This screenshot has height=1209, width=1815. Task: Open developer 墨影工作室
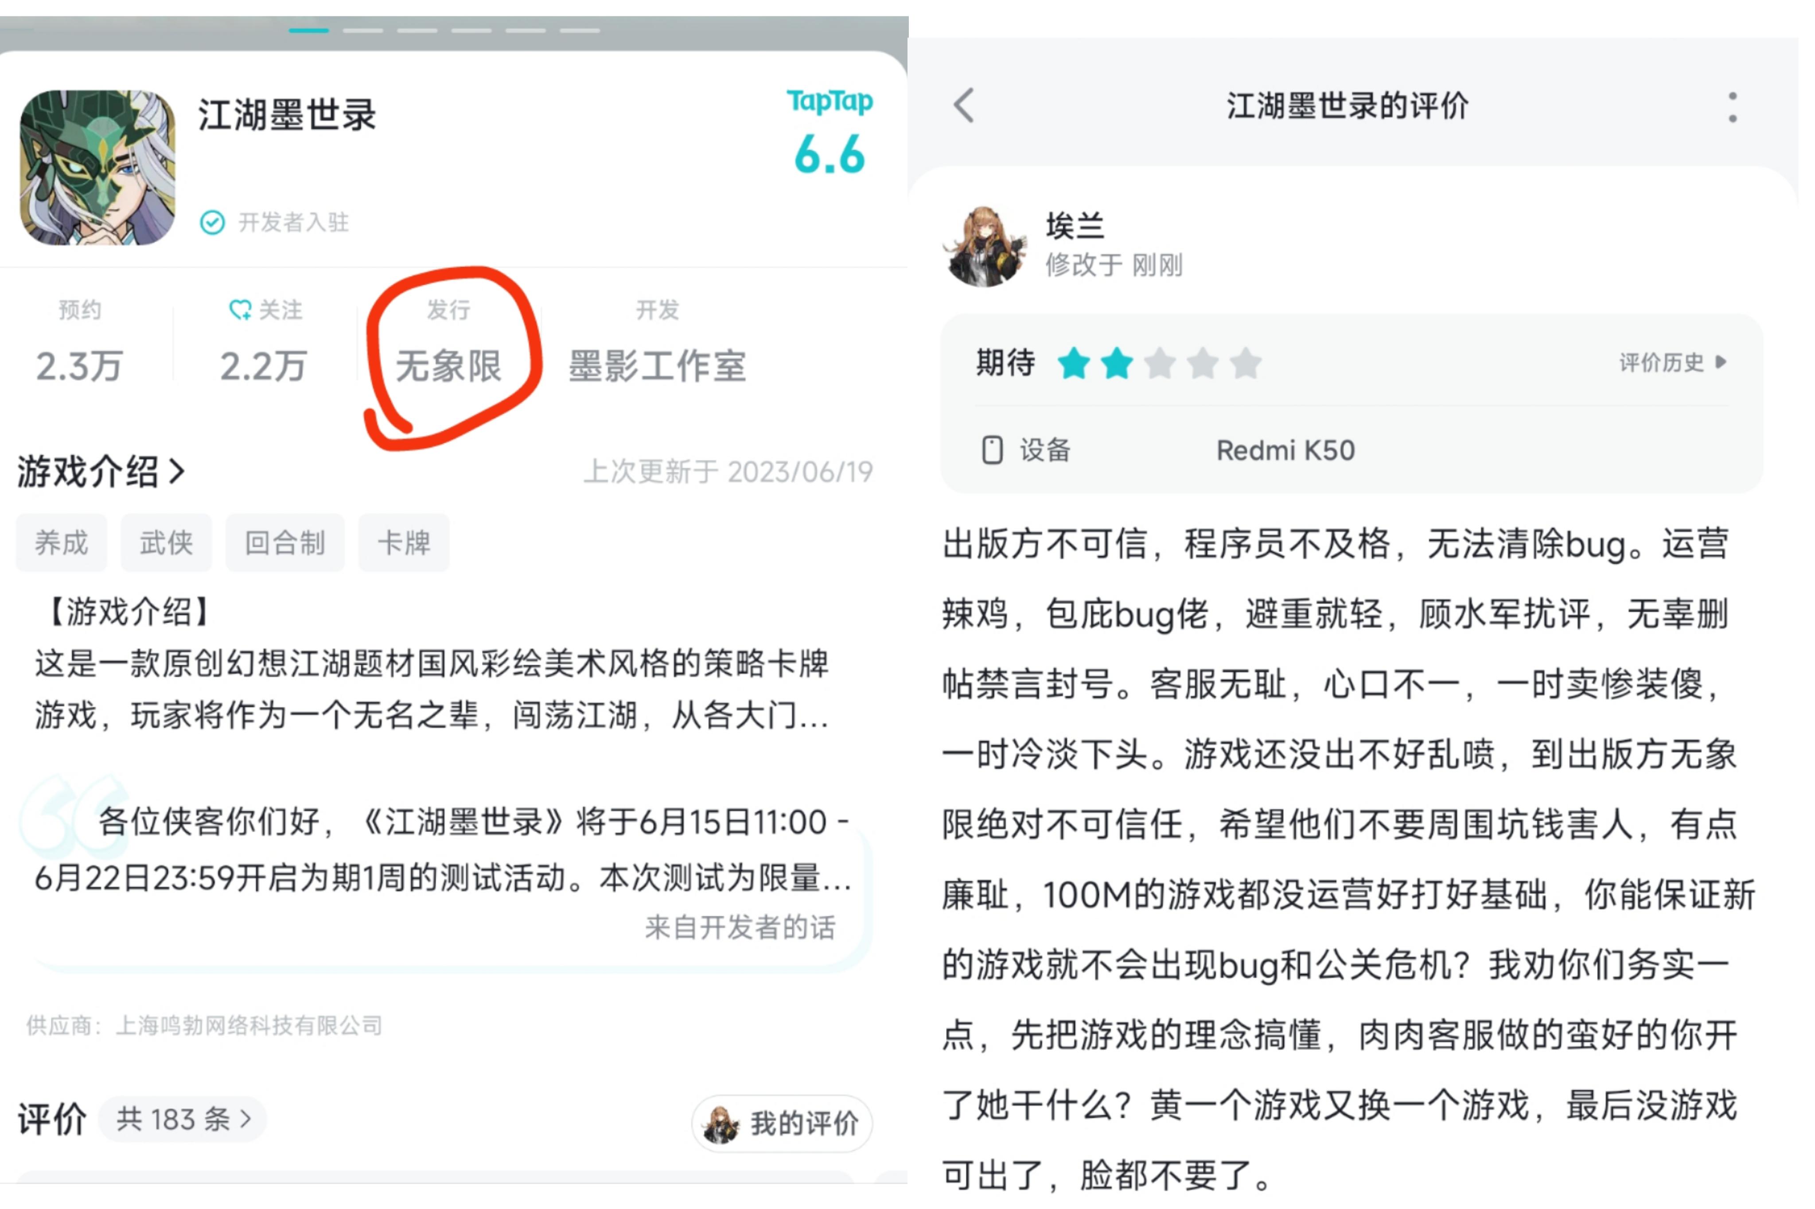tap(657, 366)
